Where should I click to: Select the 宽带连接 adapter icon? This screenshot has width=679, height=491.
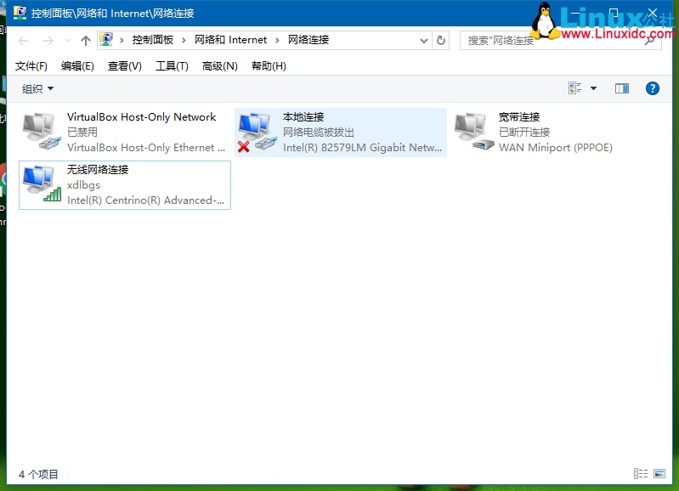click(473, 131)
